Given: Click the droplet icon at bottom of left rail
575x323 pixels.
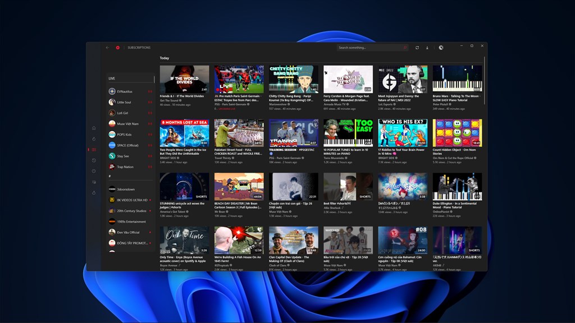Looking at the screenshot, I should tap(94, 193).
